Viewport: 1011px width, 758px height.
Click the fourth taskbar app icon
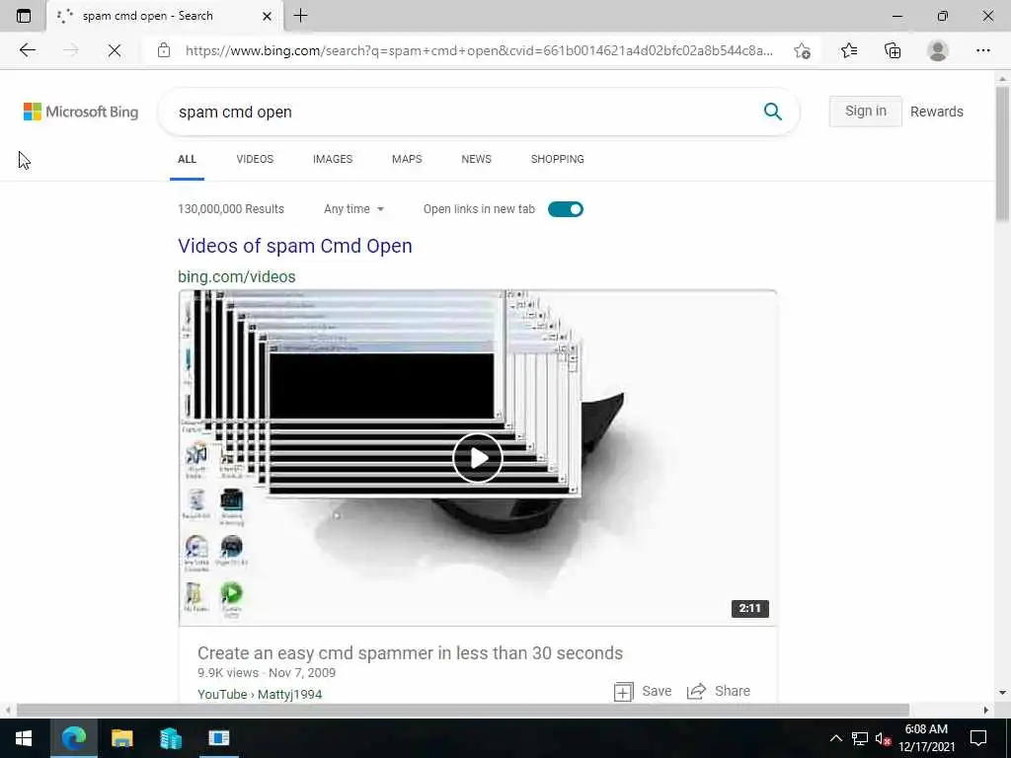click(218, 738)
